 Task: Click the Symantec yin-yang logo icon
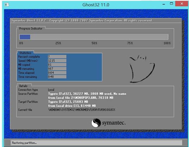(x=96, y=123)
